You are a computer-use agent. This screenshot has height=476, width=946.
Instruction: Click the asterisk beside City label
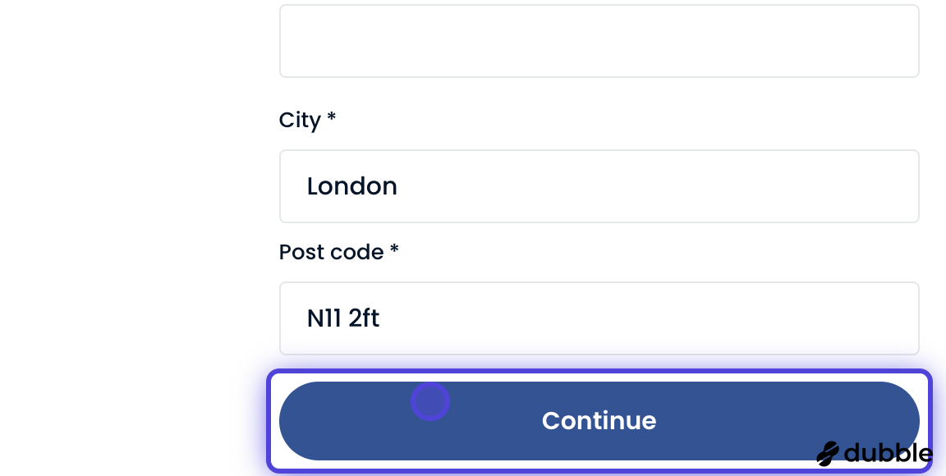click(331, 116)
